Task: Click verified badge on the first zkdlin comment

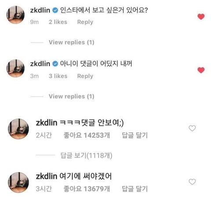Action: coord(55,11)
